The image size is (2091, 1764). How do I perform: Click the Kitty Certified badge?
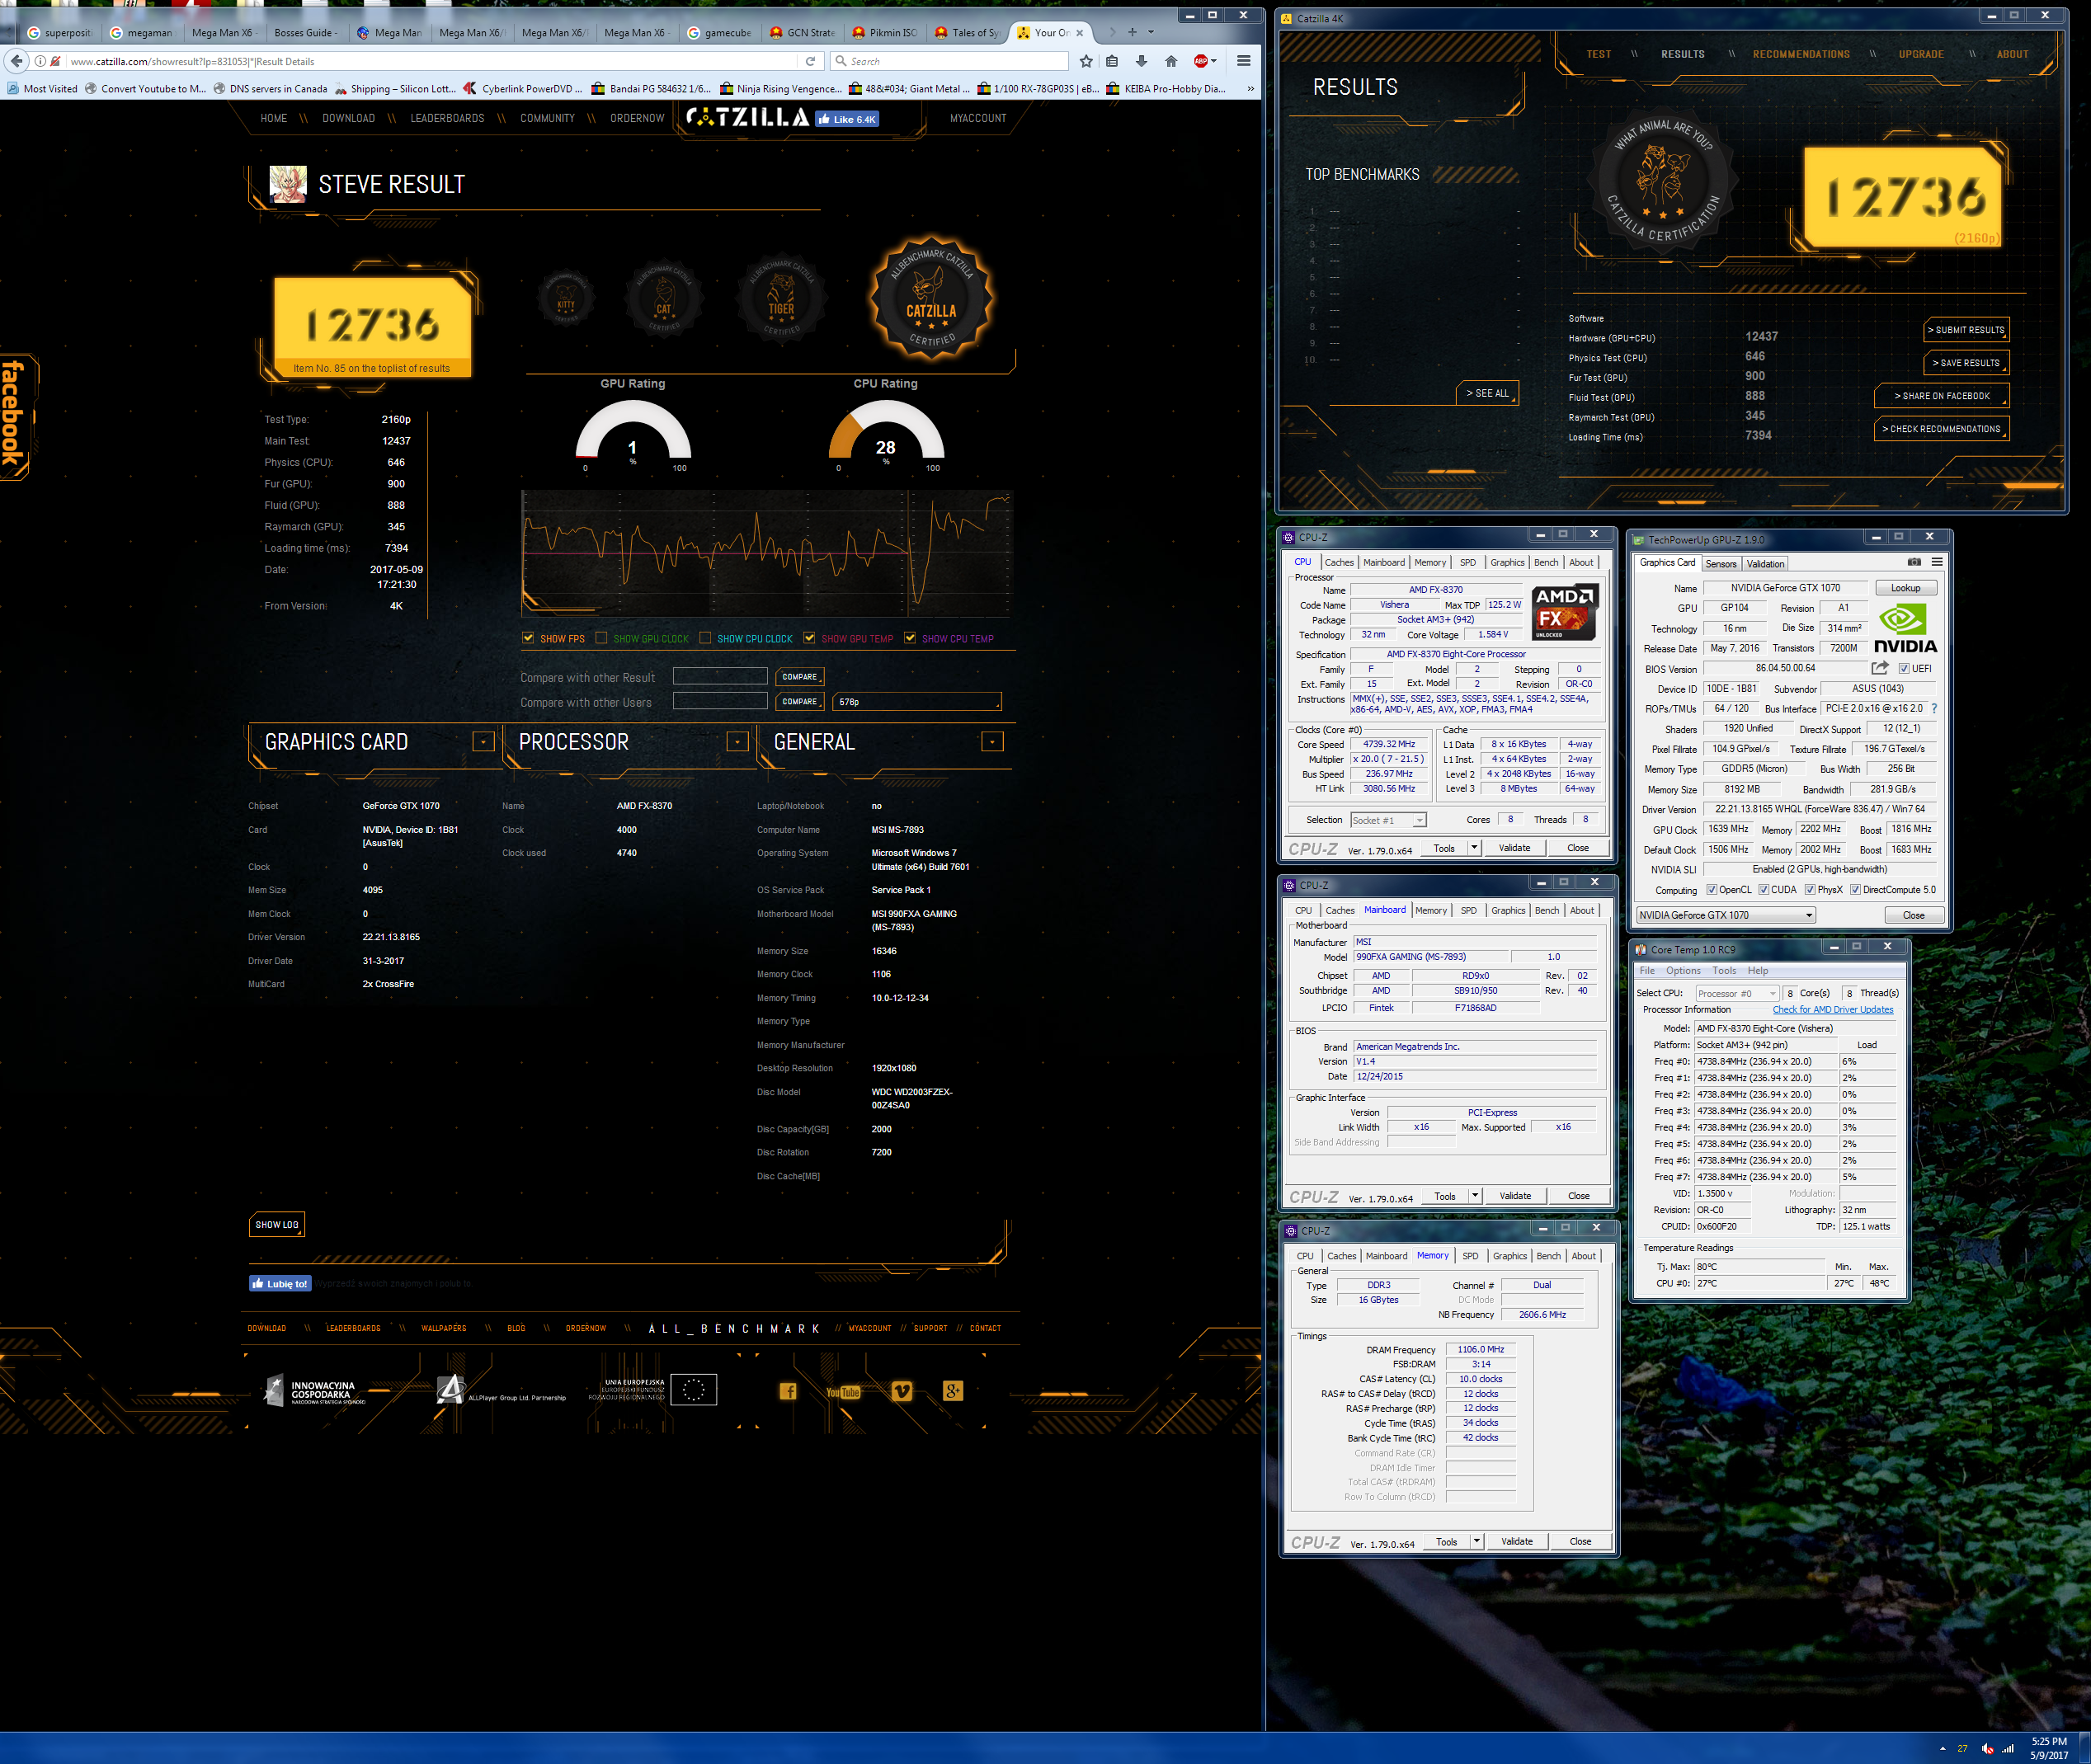[x=566, y=299]
